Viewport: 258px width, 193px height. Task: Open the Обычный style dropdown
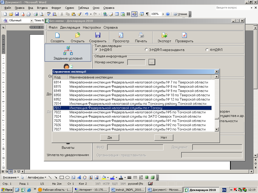31,21
